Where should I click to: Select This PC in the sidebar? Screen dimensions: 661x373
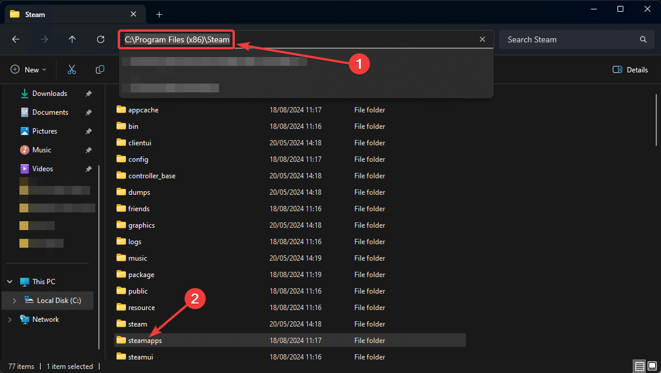coord(44,282)
